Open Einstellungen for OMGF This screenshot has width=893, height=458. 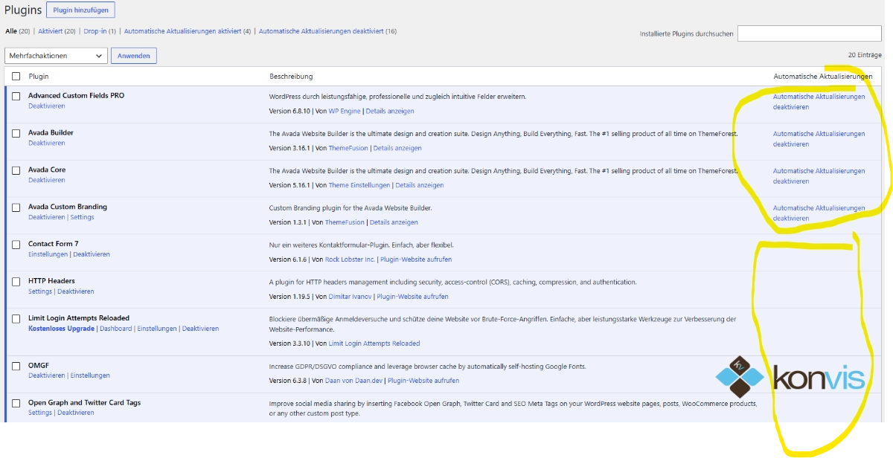click(90, 375)
